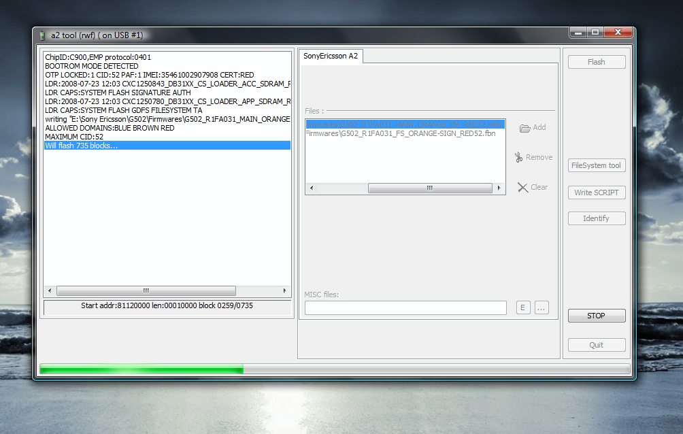
Task: Click the Files list horizontal scrollbar thumb
Action: [x=430, y=188]
